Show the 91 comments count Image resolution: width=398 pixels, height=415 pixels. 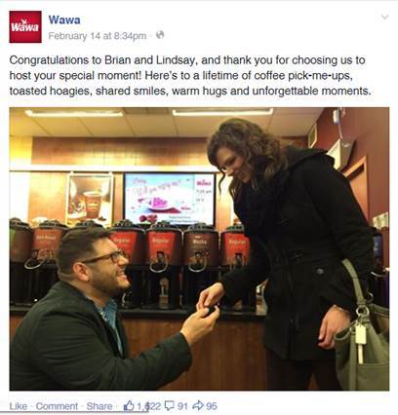[182, 406]
